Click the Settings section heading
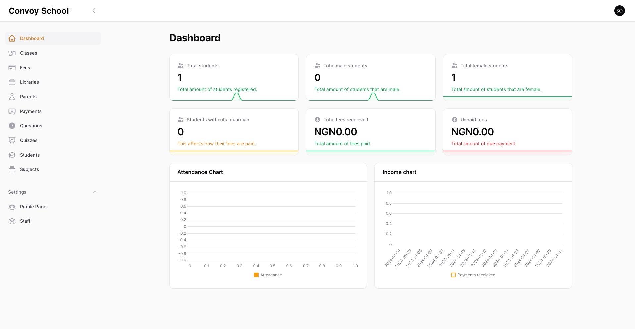Viewport: 635px width, 329px height. (x=17, y=192)
